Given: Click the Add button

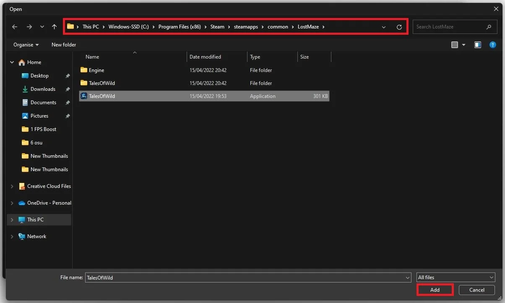Looking at the screenshot, I should (435, 290).
